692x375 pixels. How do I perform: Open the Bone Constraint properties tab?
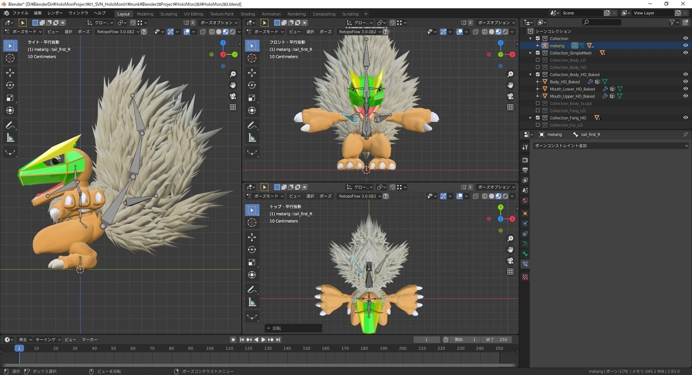click(x=525, y=264)
